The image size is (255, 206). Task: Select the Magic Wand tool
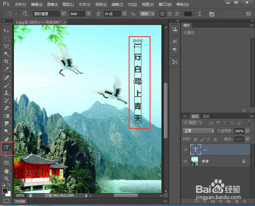[x=6, y=54]
